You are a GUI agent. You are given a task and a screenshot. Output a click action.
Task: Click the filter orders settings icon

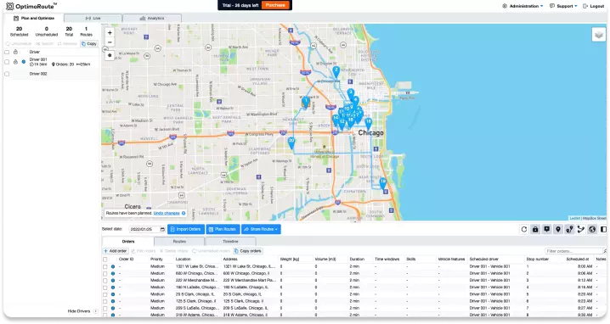[x=605, y=251]
